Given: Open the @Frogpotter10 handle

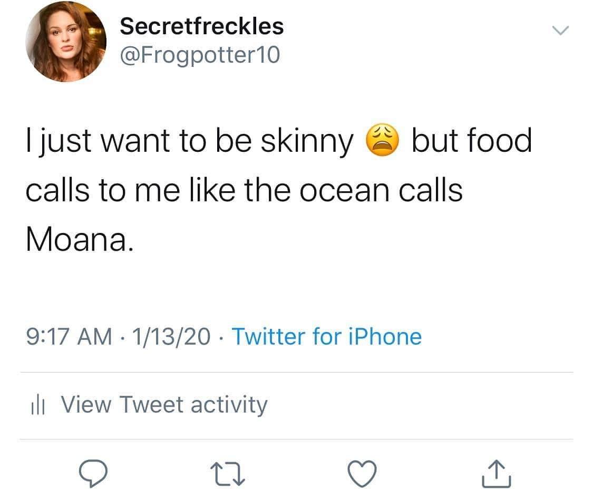Looking at the screenshot, I should pyautogui.click(x=200, y=54).
